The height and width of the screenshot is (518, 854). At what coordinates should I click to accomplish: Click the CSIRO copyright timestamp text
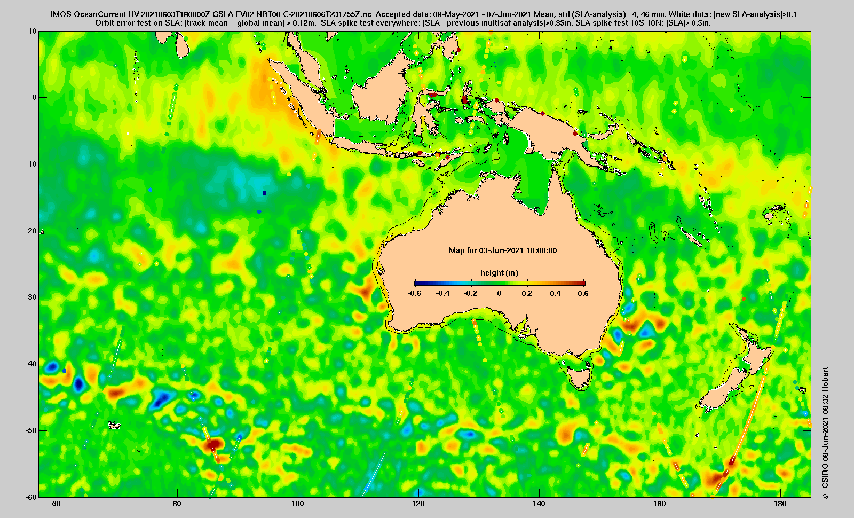pyautogui.click(x=825, y=433)
